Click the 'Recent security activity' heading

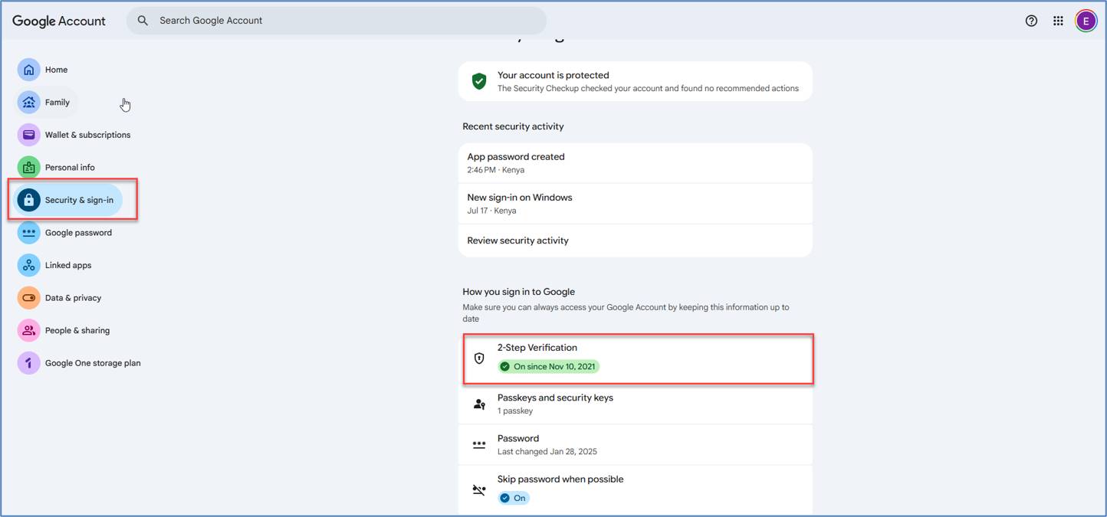513,126
